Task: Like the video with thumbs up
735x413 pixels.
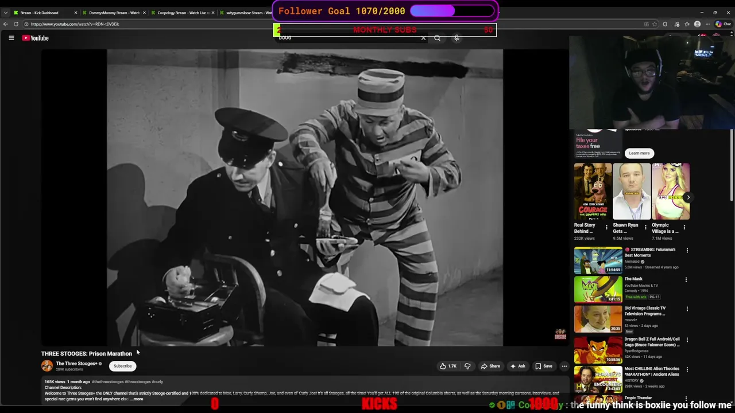Action: coord(448,366)
